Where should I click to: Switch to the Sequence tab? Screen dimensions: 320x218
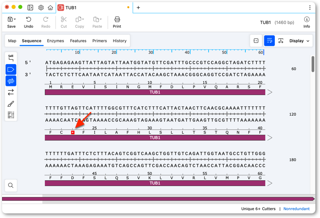32,41
